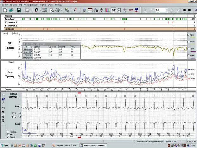Click the printer icon

pos(58,10)
